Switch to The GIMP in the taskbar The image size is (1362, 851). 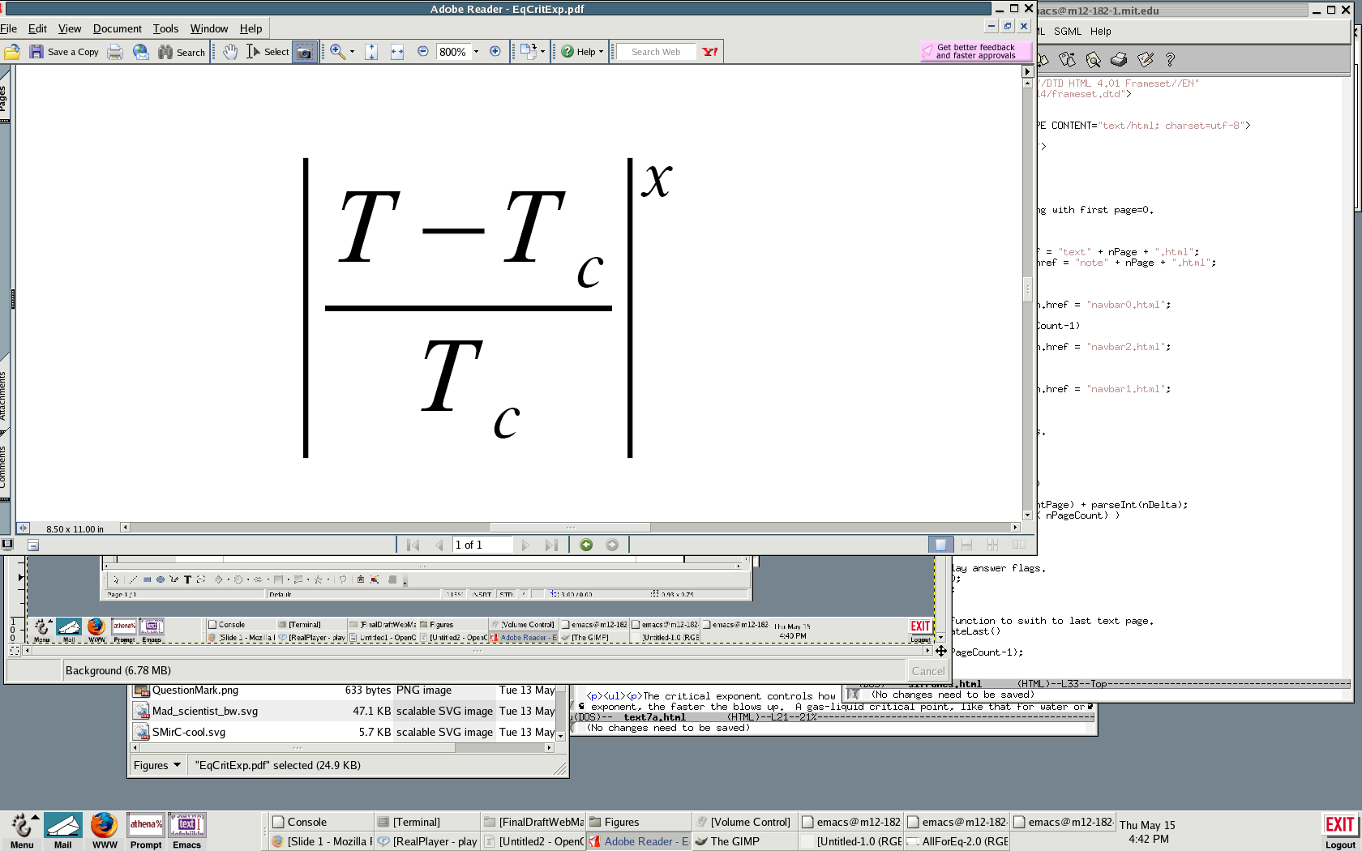tap(744, 841)
